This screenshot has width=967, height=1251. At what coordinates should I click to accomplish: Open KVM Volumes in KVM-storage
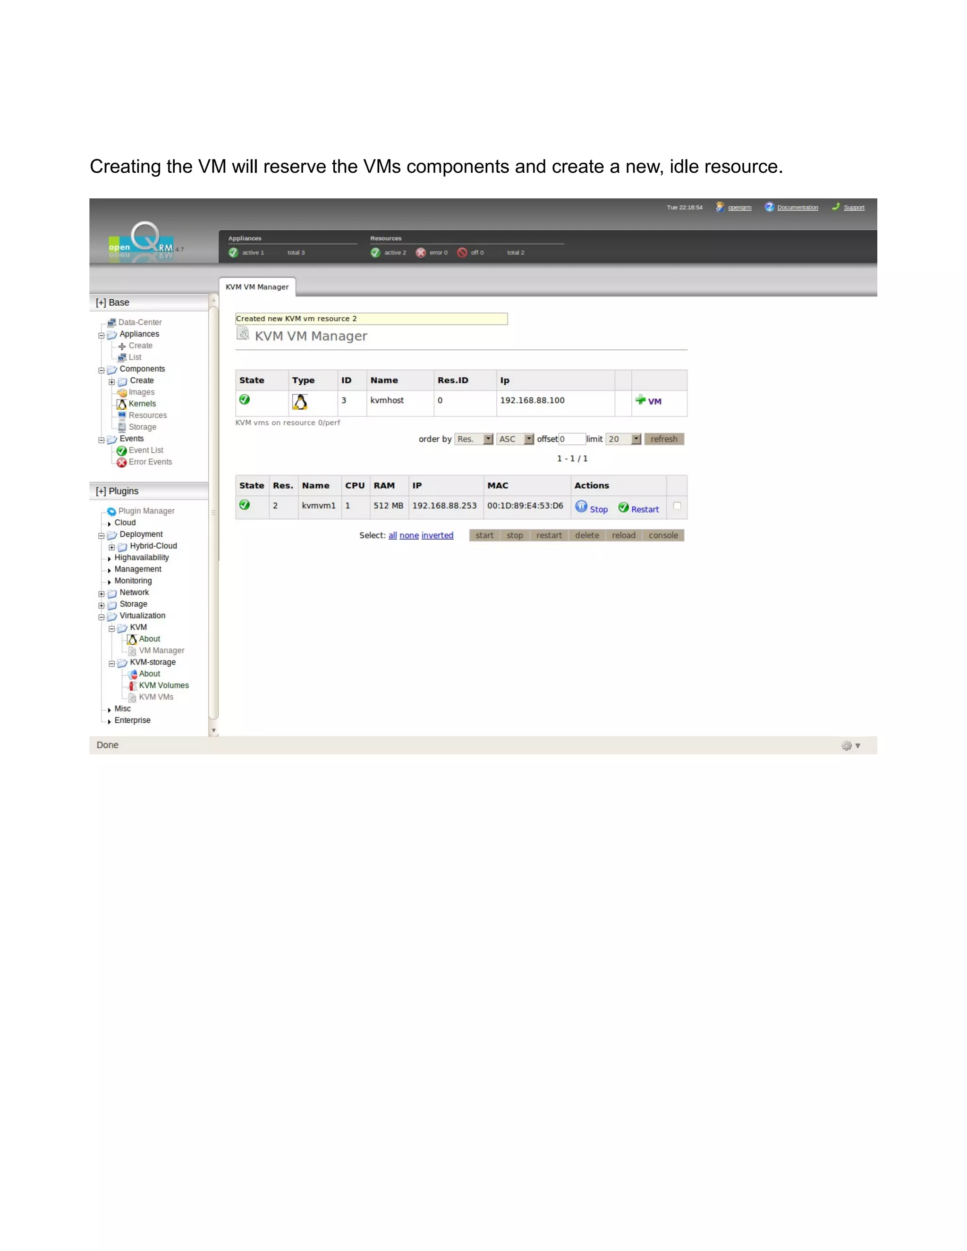click(163, 685)
